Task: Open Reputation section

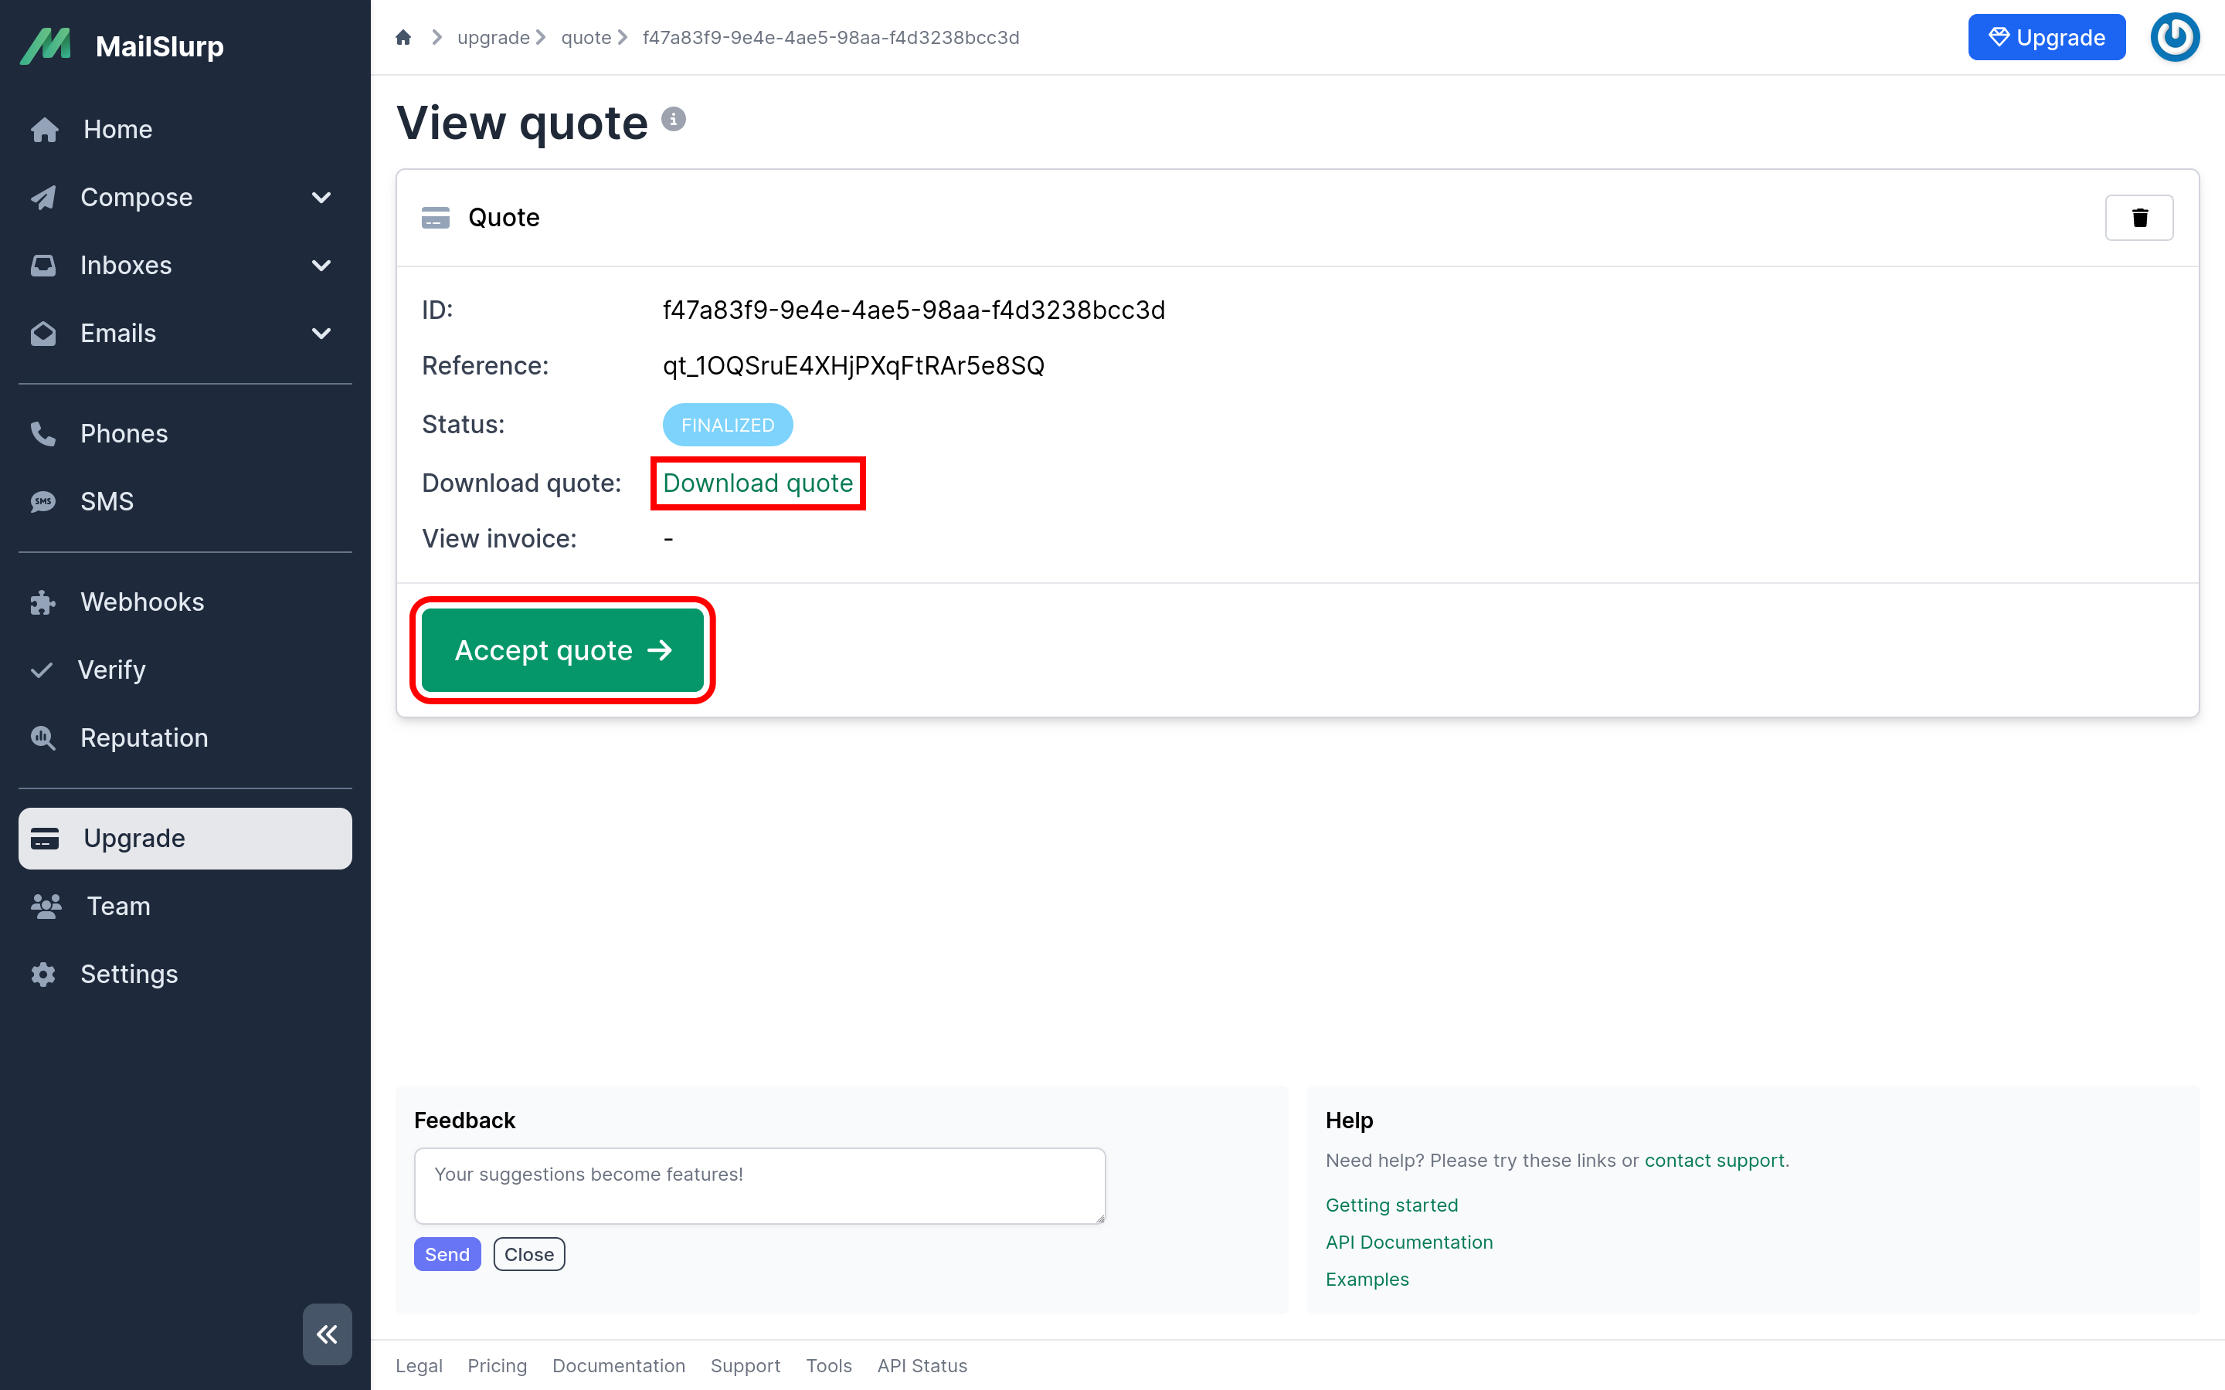Action: 185,738
